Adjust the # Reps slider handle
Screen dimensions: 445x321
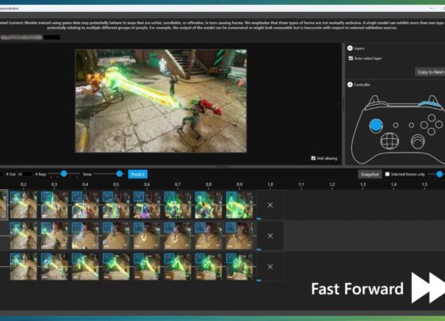point(64,173)
